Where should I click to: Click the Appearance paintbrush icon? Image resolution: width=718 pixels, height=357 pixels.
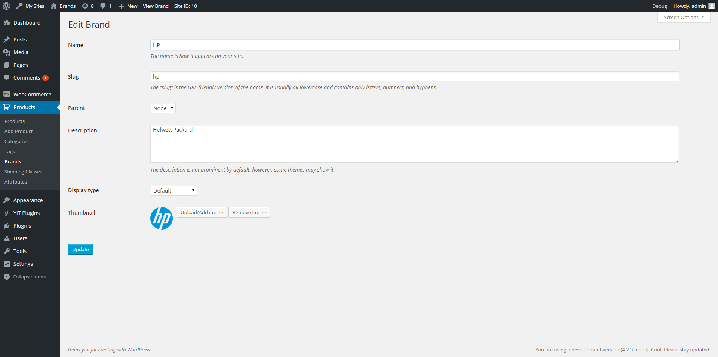tap(7, 200)
